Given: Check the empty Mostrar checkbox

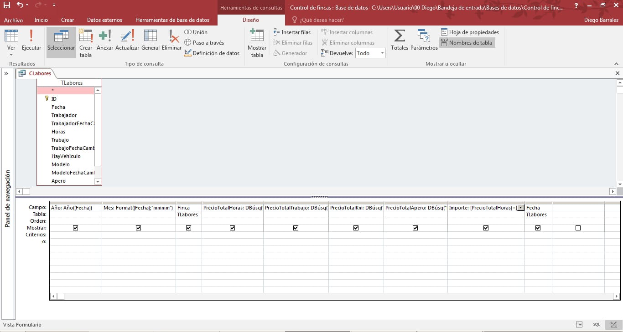Looking at the screenshot, I should [x=578, y=228].
